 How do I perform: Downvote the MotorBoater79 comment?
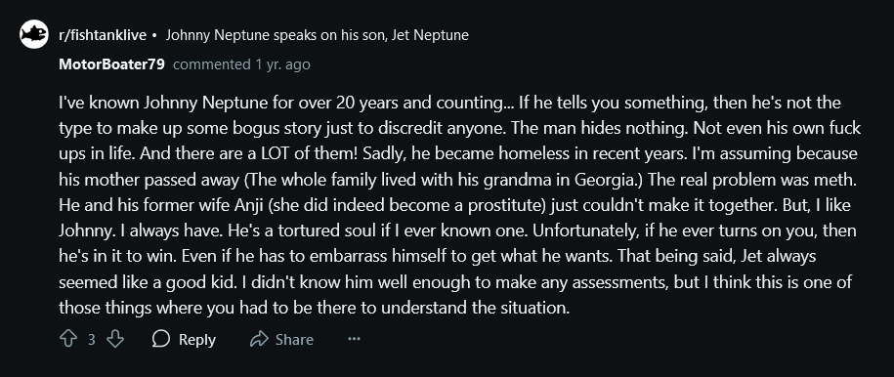pos(115,339)
